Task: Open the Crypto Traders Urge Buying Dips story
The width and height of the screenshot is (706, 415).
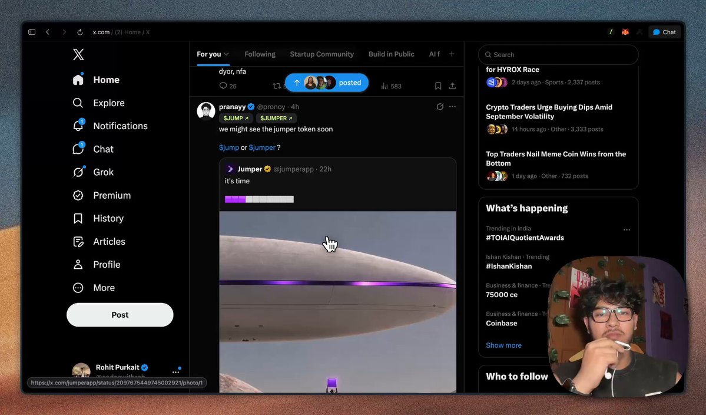Action: pyautogui.click(x=549, y=112)
